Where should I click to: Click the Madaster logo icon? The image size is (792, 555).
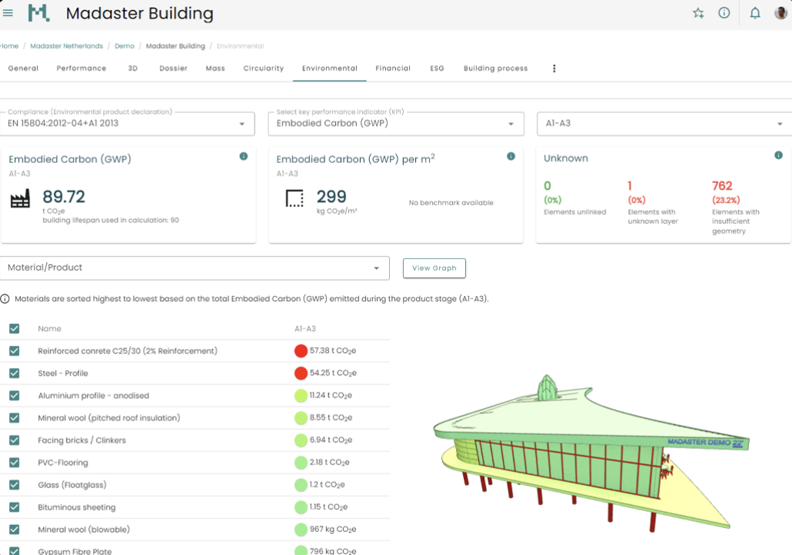pos(38,13)
